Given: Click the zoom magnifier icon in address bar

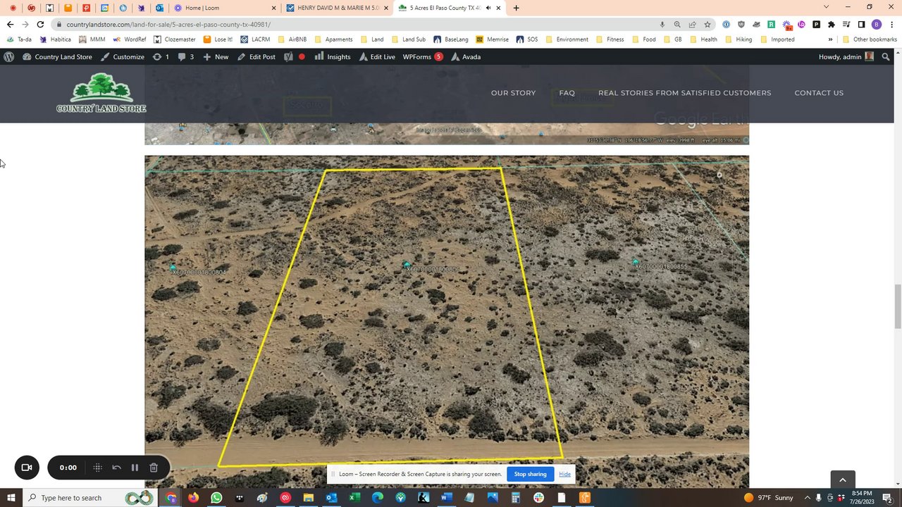Looking at the screenshot, I should coord(677,24).
